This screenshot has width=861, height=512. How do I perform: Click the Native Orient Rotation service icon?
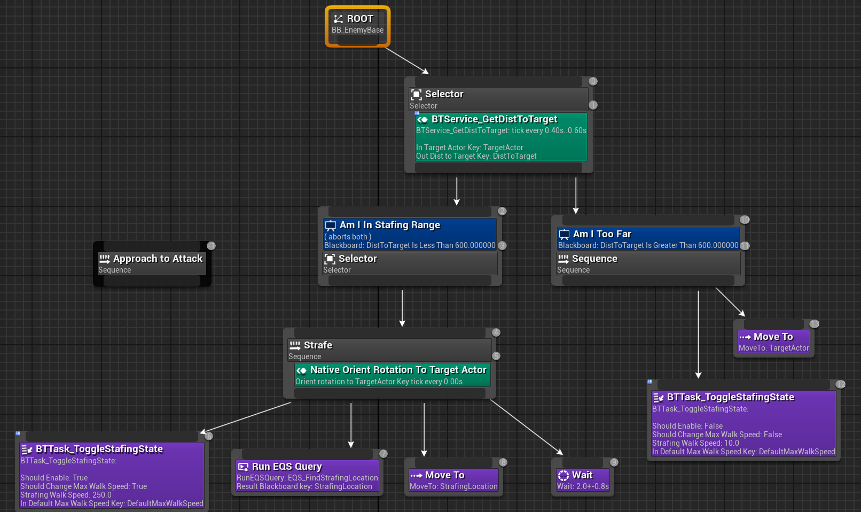[x=302, y=370]
